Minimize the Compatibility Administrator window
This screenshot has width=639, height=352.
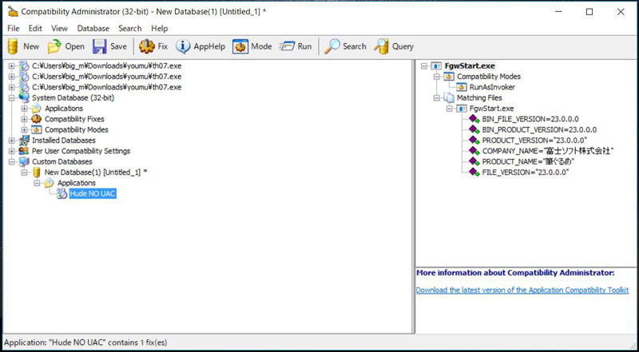558,12
